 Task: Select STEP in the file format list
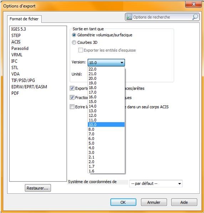coord(16,35)
